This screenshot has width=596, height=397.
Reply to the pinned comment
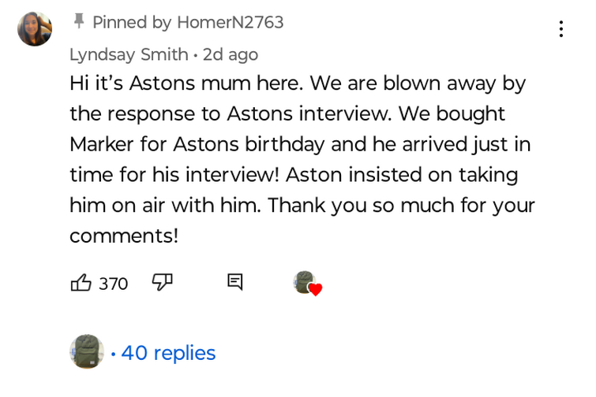click(x=234, y=282)
